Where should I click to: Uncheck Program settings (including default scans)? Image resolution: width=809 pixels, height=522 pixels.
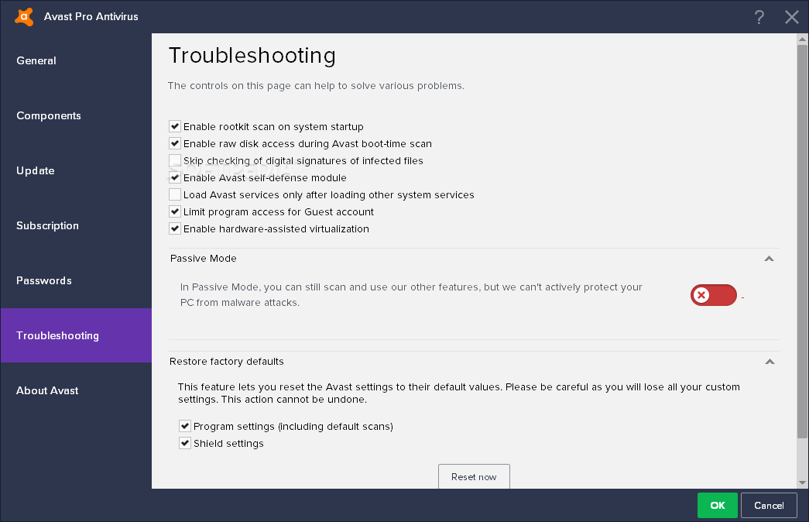[185, 426]
